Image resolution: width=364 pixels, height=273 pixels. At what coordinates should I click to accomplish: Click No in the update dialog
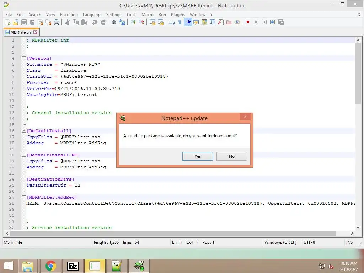(x=232, y=156)
